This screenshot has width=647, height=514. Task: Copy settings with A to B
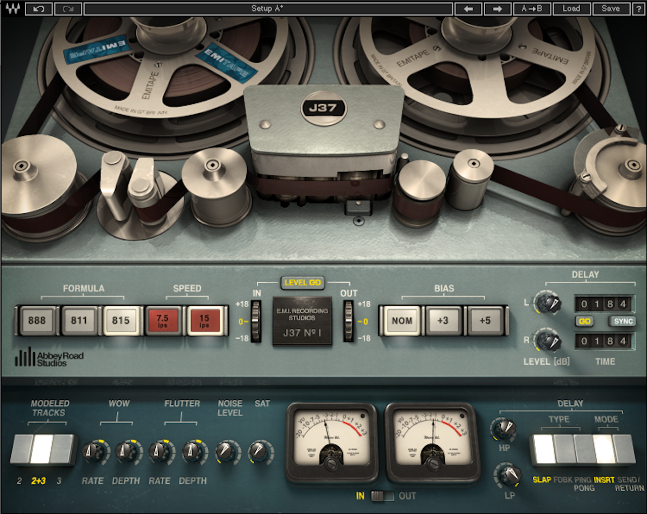pos(532,8)
